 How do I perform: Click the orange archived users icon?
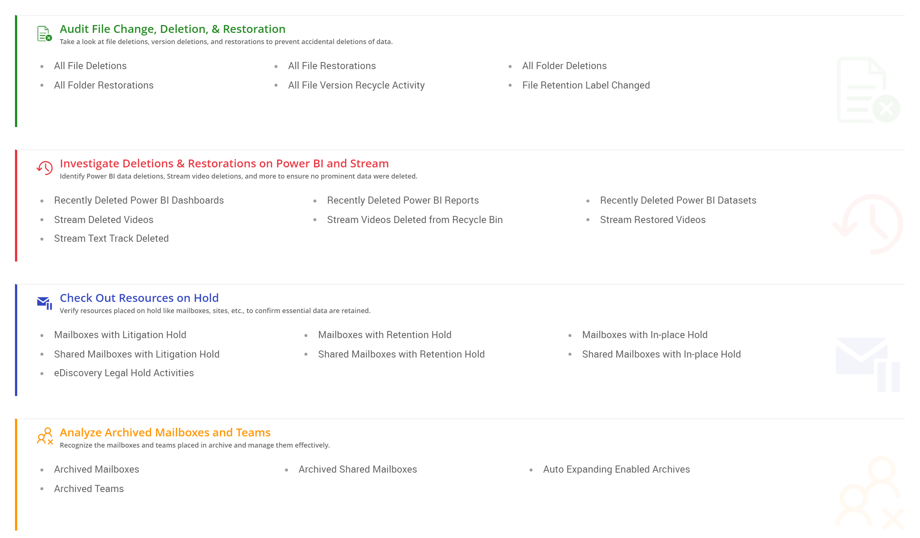click(x=45, y=436)
